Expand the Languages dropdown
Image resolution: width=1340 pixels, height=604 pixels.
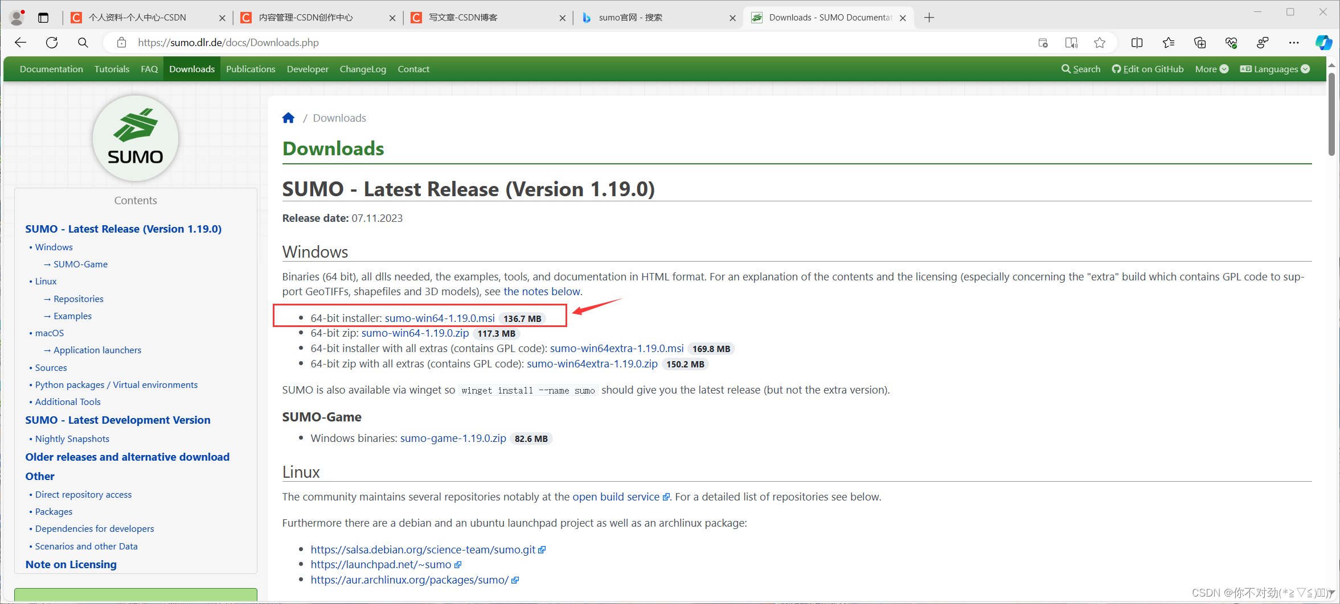(1275, 69)
